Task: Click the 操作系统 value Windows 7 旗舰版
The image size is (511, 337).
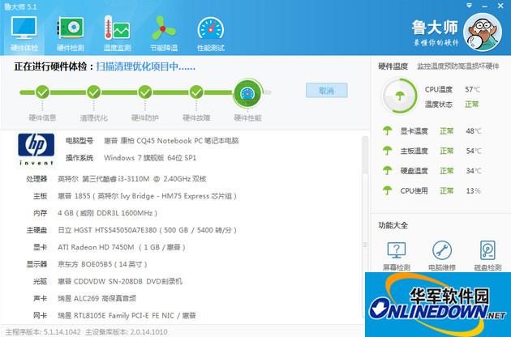Action: click(x=150, y=158)
